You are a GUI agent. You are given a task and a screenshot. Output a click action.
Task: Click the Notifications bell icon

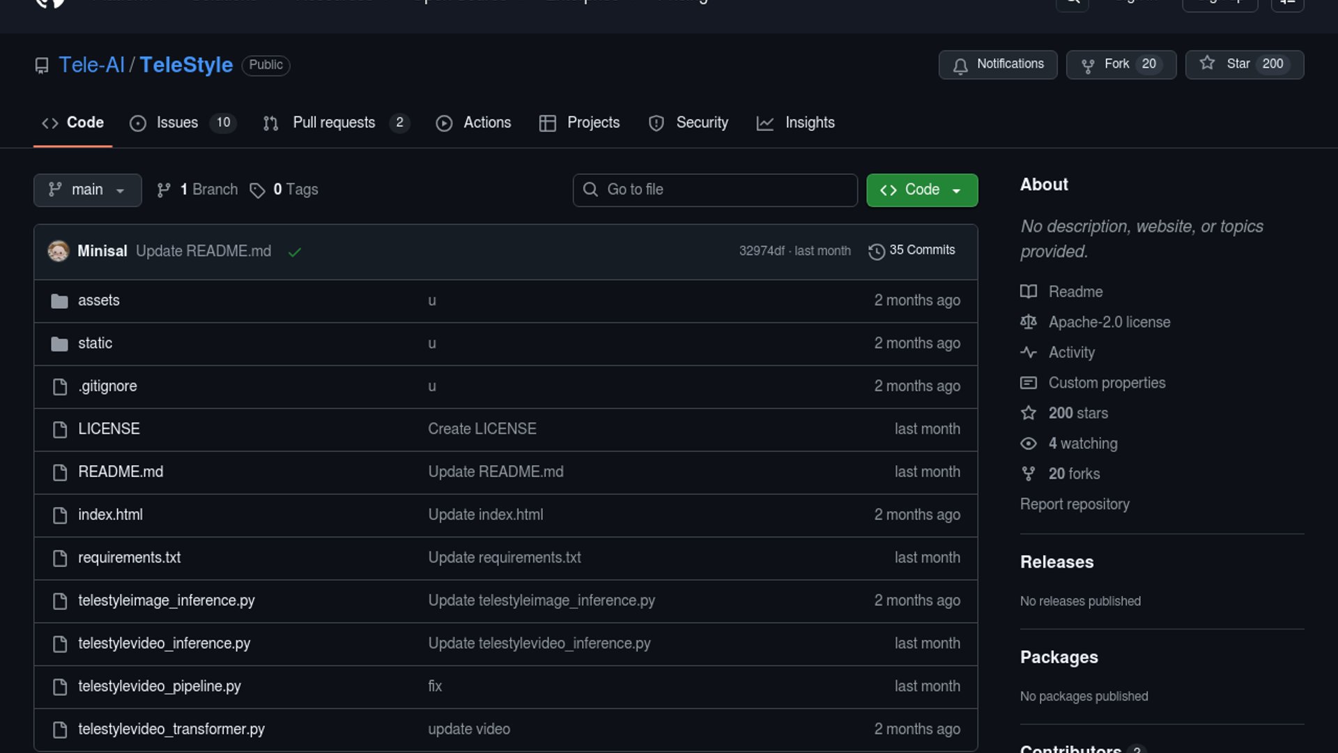tap(960, 65)
